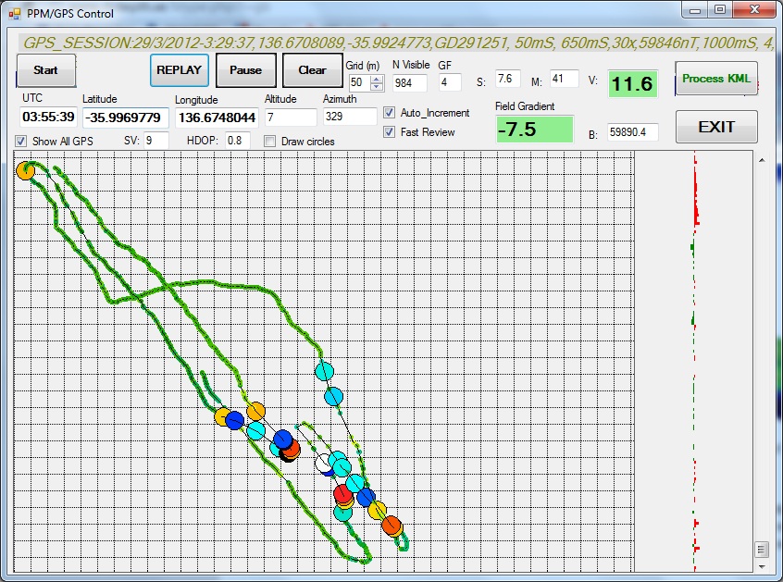This screenshot has width=783, height=582.
Task: Click the Field Gradient value -7.5
Action: (x=534, y=130)
